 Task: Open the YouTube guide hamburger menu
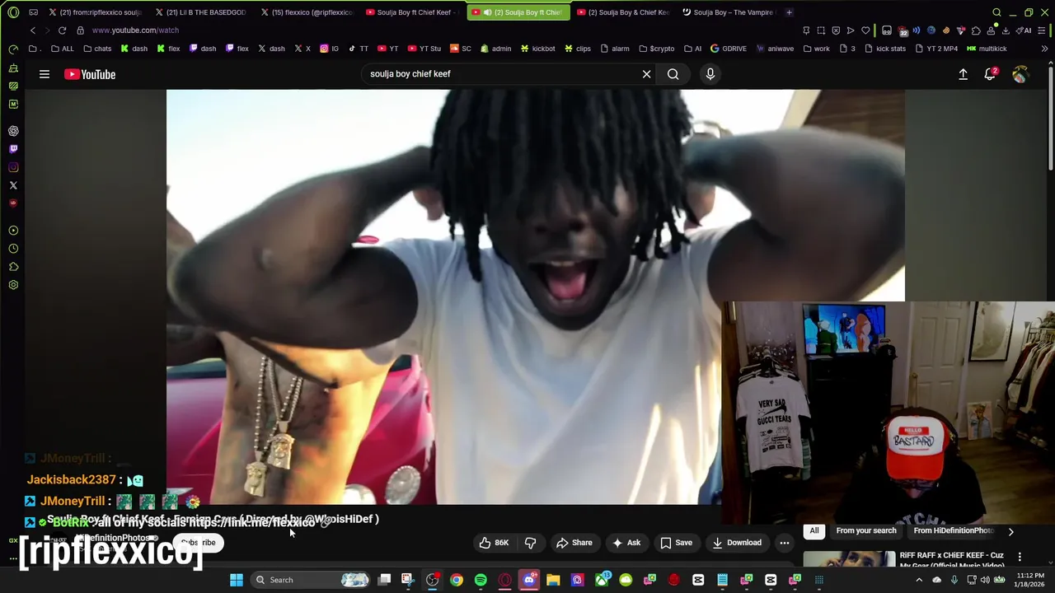point(45,74)
